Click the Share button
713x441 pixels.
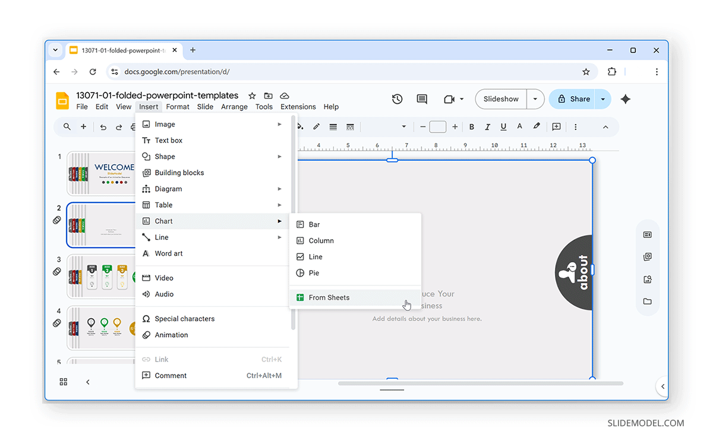click(x=575, y=99)
